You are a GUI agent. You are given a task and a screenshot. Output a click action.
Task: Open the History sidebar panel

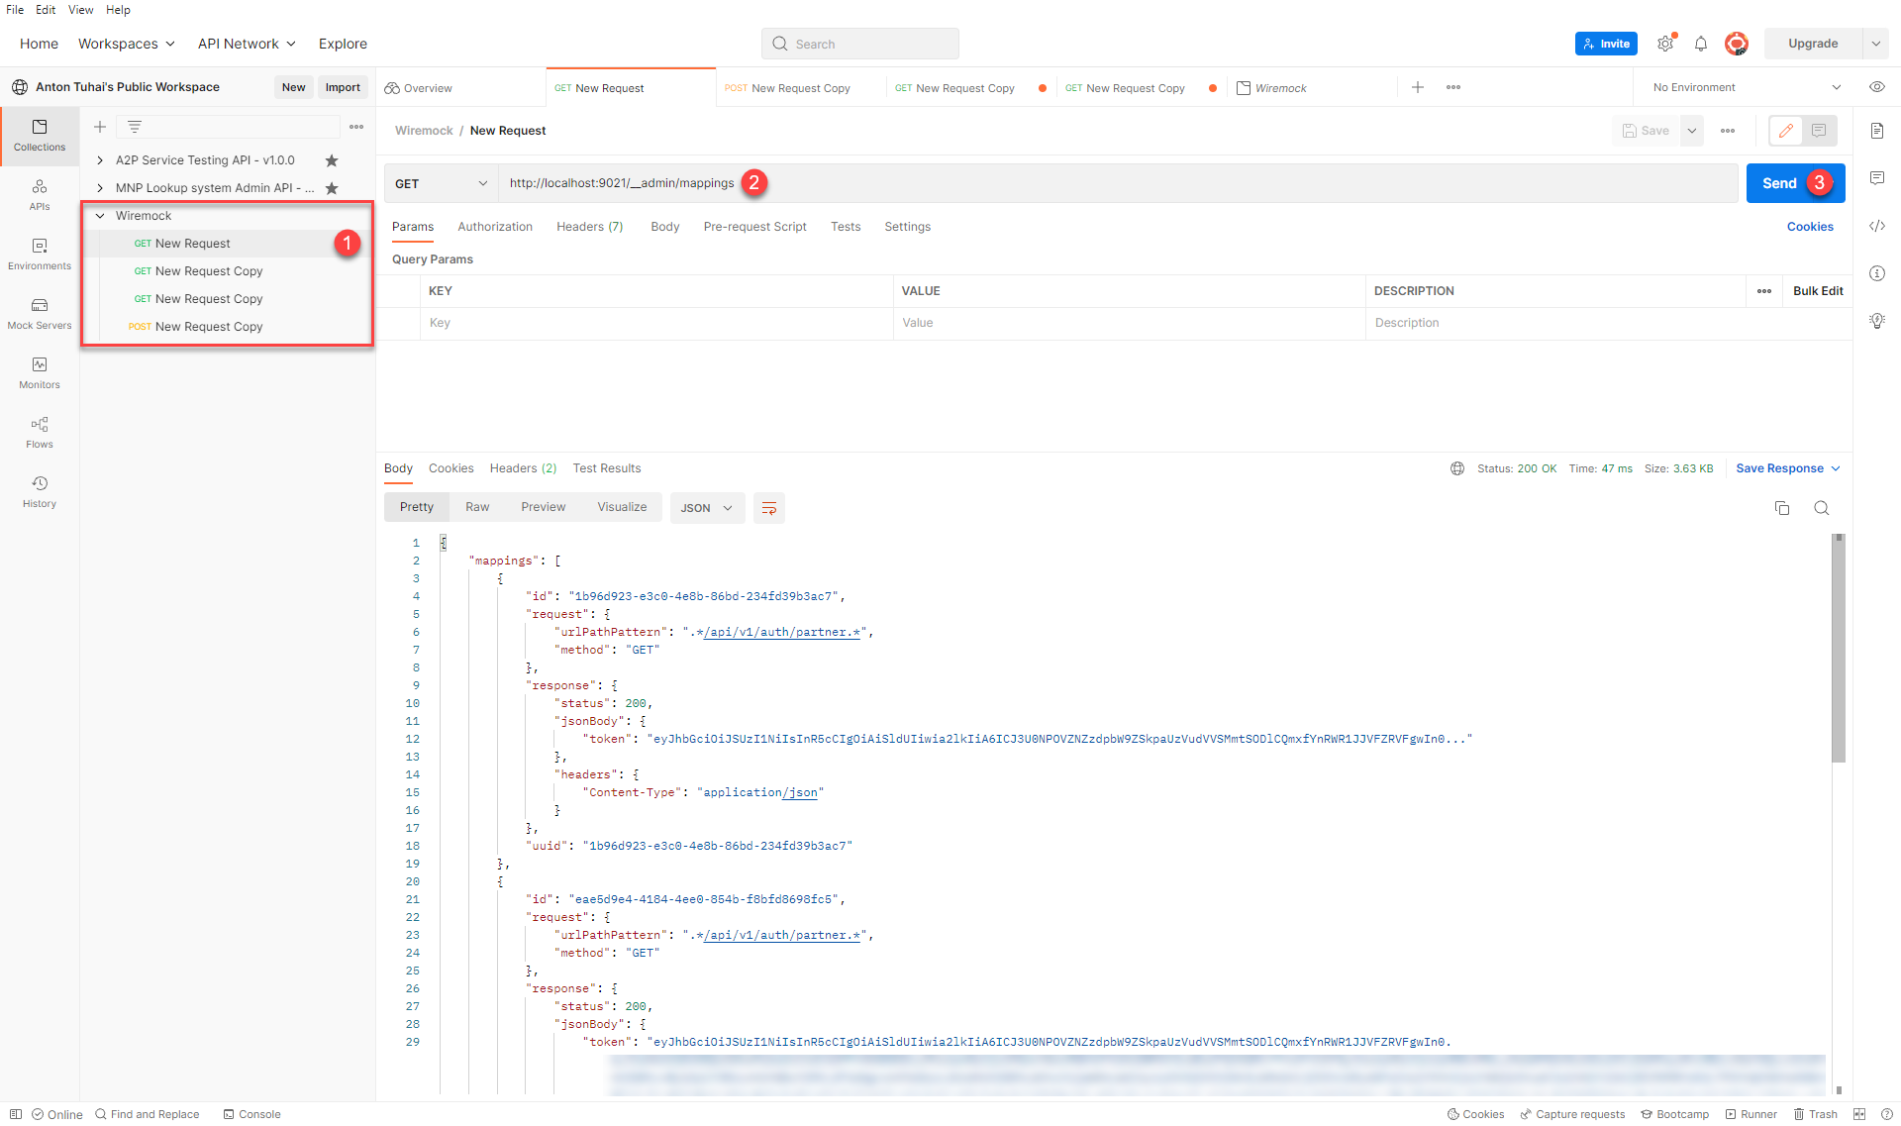coord(40,491)
